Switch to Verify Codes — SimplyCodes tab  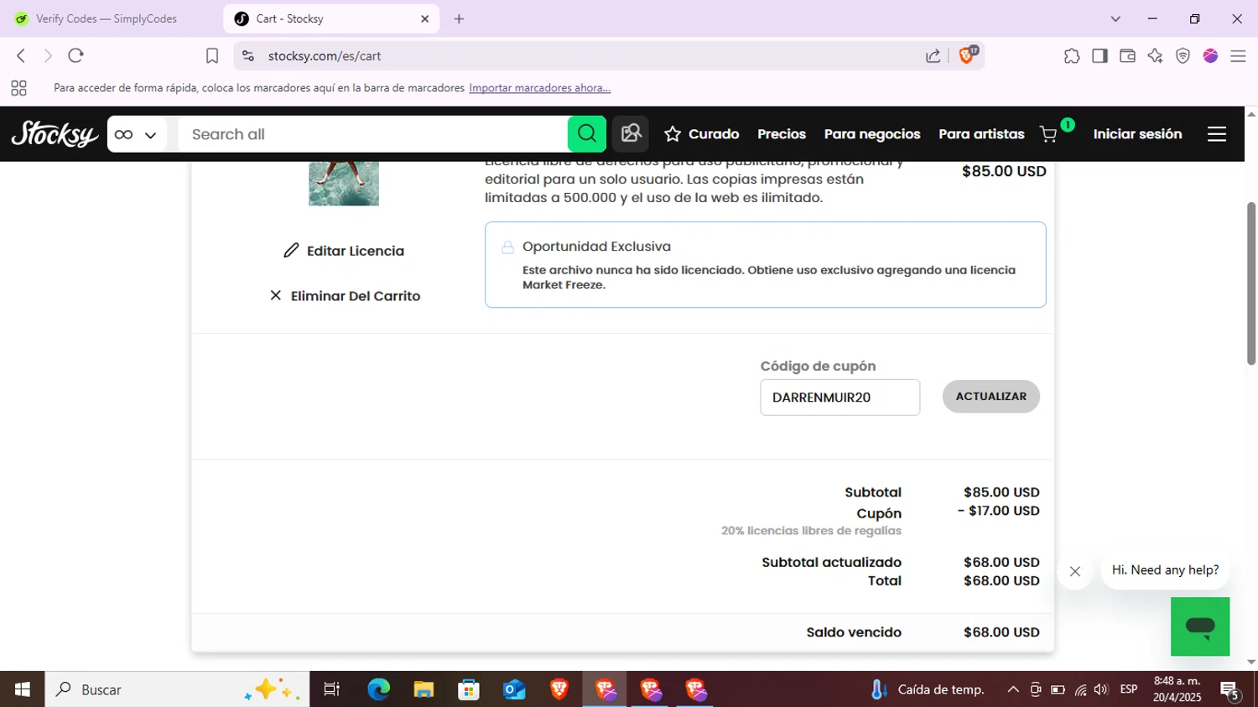coord(107,18)
